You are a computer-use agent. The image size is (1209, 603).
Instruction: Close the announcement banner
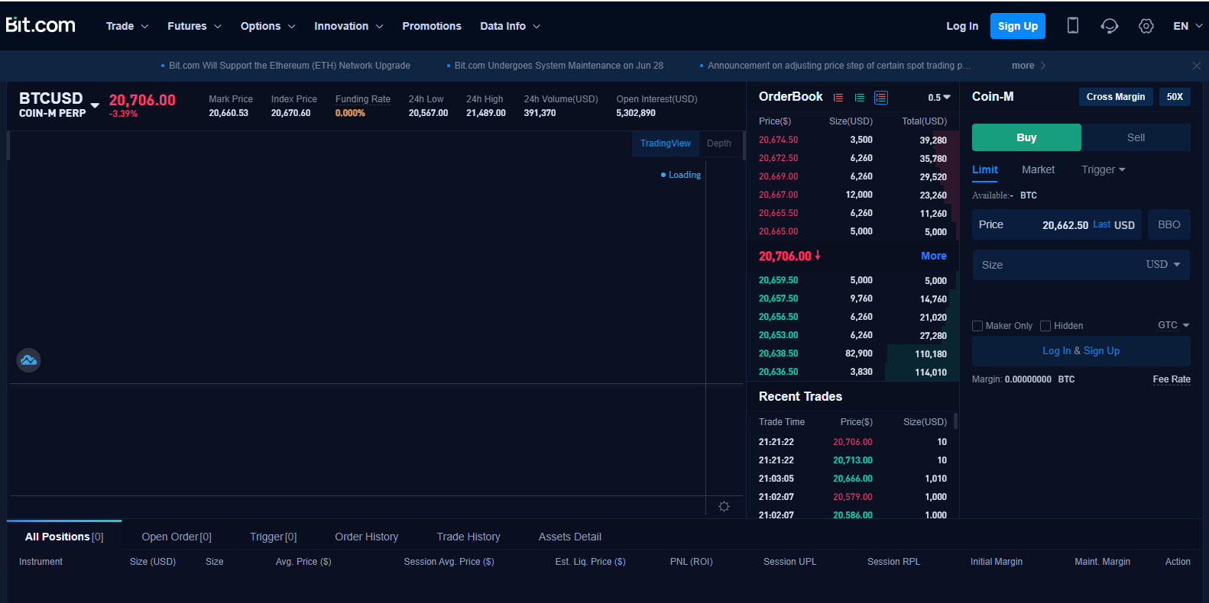[1197, 66]
